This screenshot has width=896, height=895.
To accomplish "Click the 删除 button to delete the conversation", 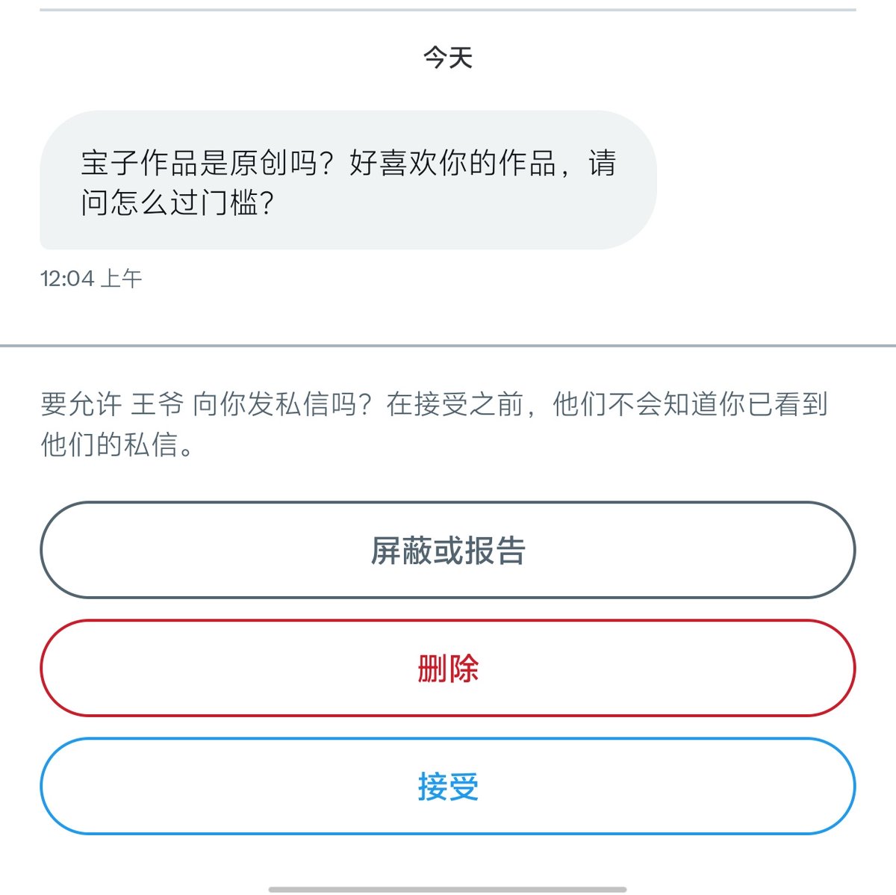I will [x=448, y=668].
